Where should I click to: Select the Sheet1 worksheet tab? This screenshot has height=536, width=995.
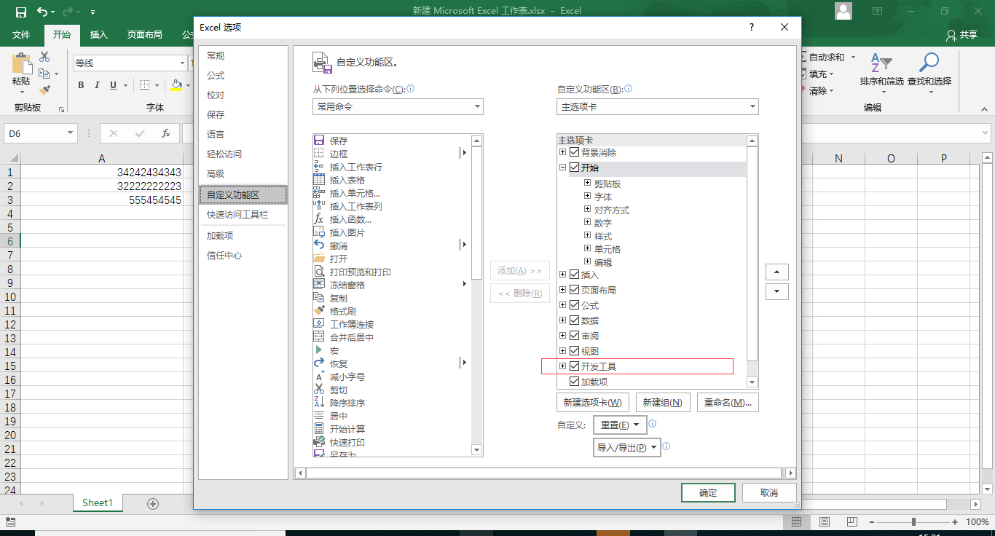(x=98, y=503)
